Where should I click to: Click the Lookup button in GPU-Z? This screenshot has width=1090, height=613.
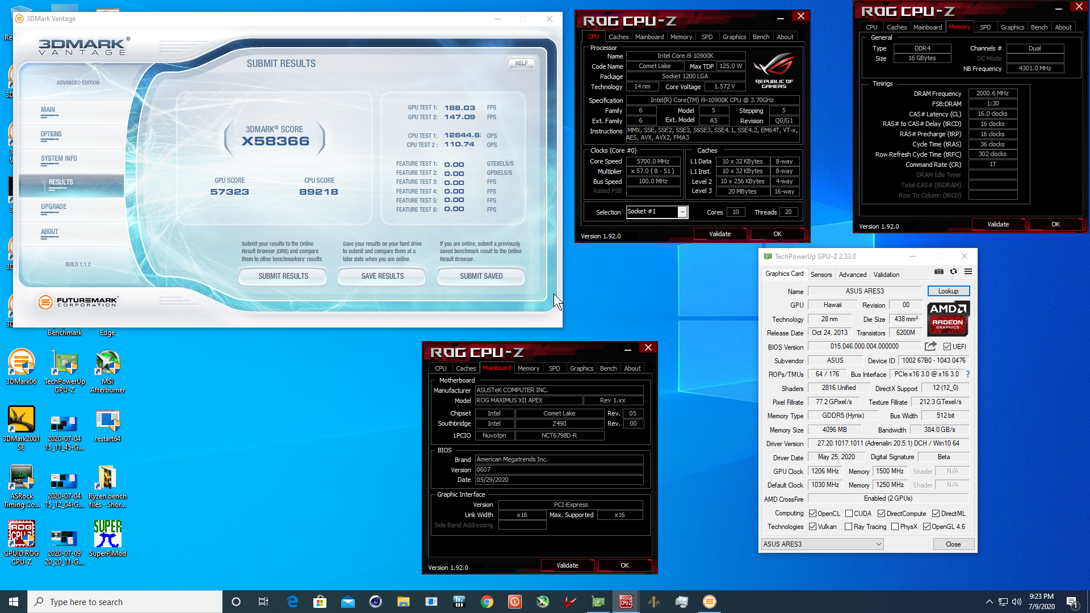[948, 291]
